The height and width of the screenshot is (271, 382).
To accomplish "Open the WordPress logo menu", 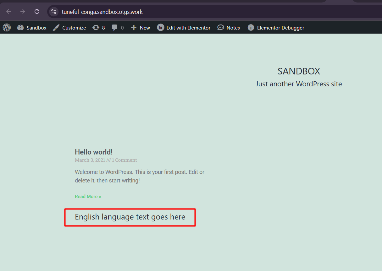I will point(7,28).
